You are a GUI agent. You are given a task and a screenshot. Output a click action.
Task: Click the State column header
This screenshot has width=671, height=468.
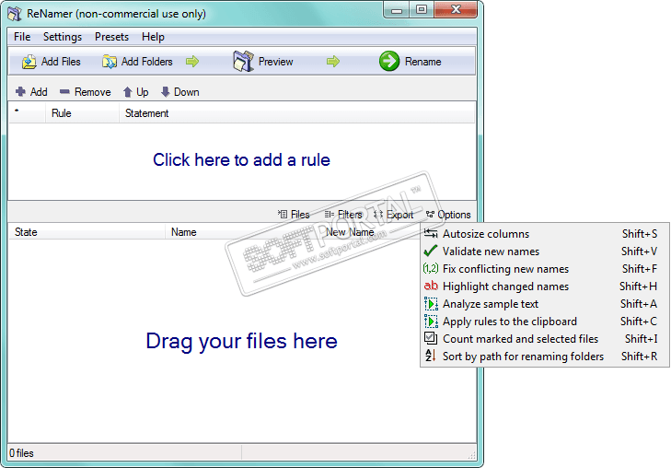click(x=87, y=232)
